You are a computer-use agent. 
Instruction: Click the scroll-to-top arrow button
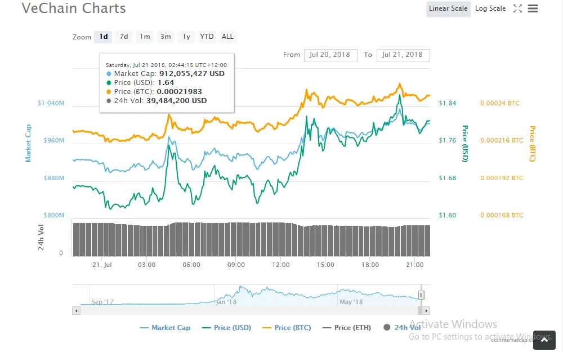pyautogui.click(x=544, y=340)
